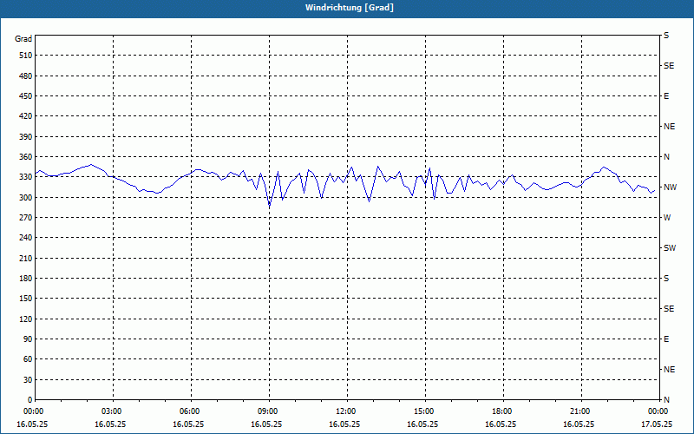Select the 270 degree label

(26, 218)
